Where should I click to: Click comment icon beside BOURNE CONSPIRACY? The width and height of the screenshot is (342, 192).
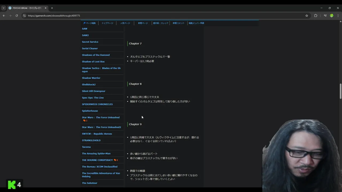point(115,160)
